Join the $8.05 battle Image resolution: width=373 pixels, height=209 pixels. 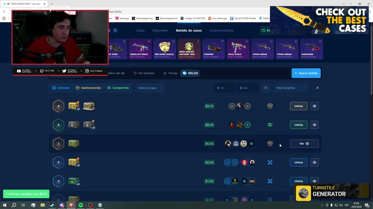(298, 125)
